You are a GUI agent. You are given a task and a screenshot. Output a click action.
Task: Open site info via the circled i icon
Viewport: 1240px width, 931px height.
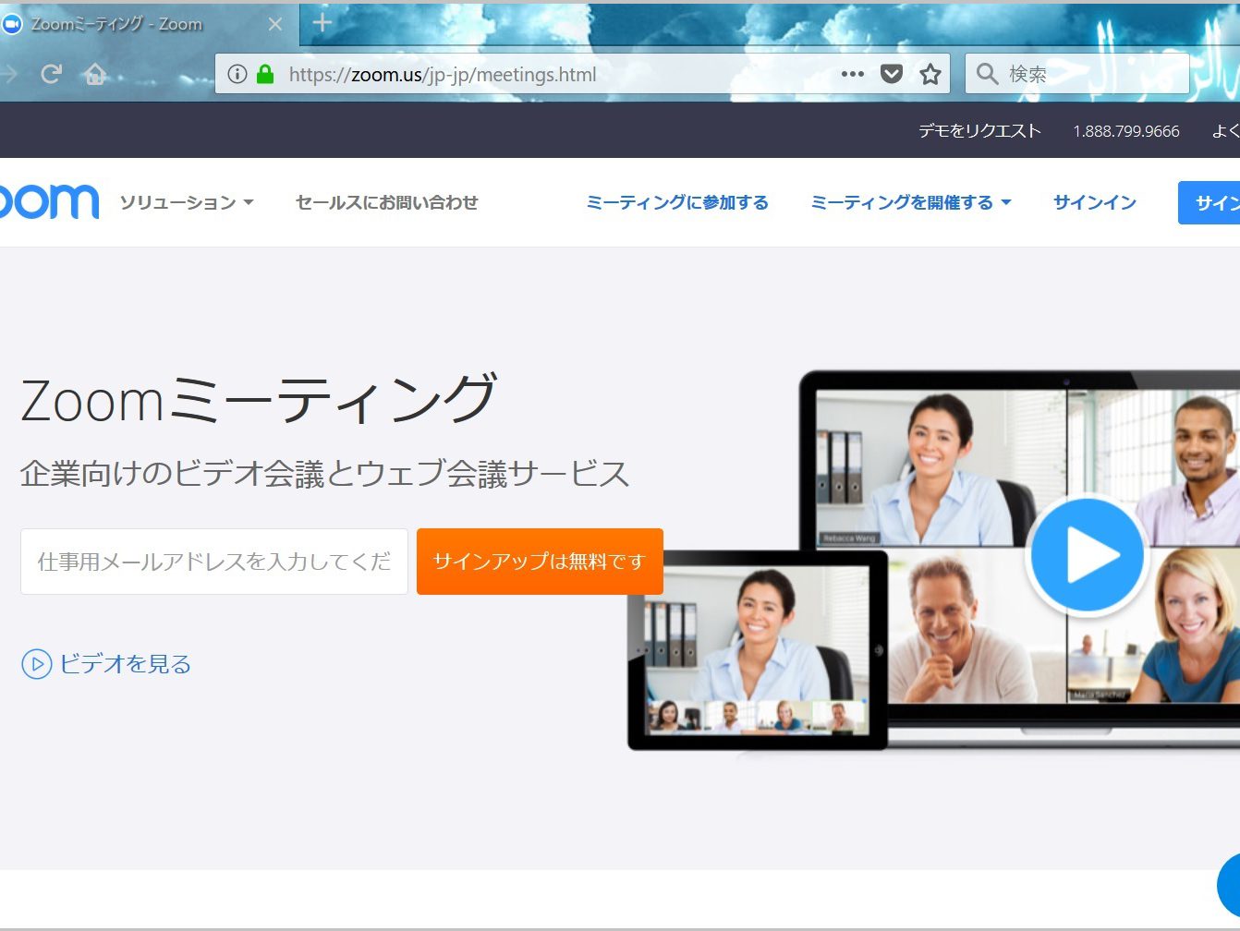click(237, 74)
